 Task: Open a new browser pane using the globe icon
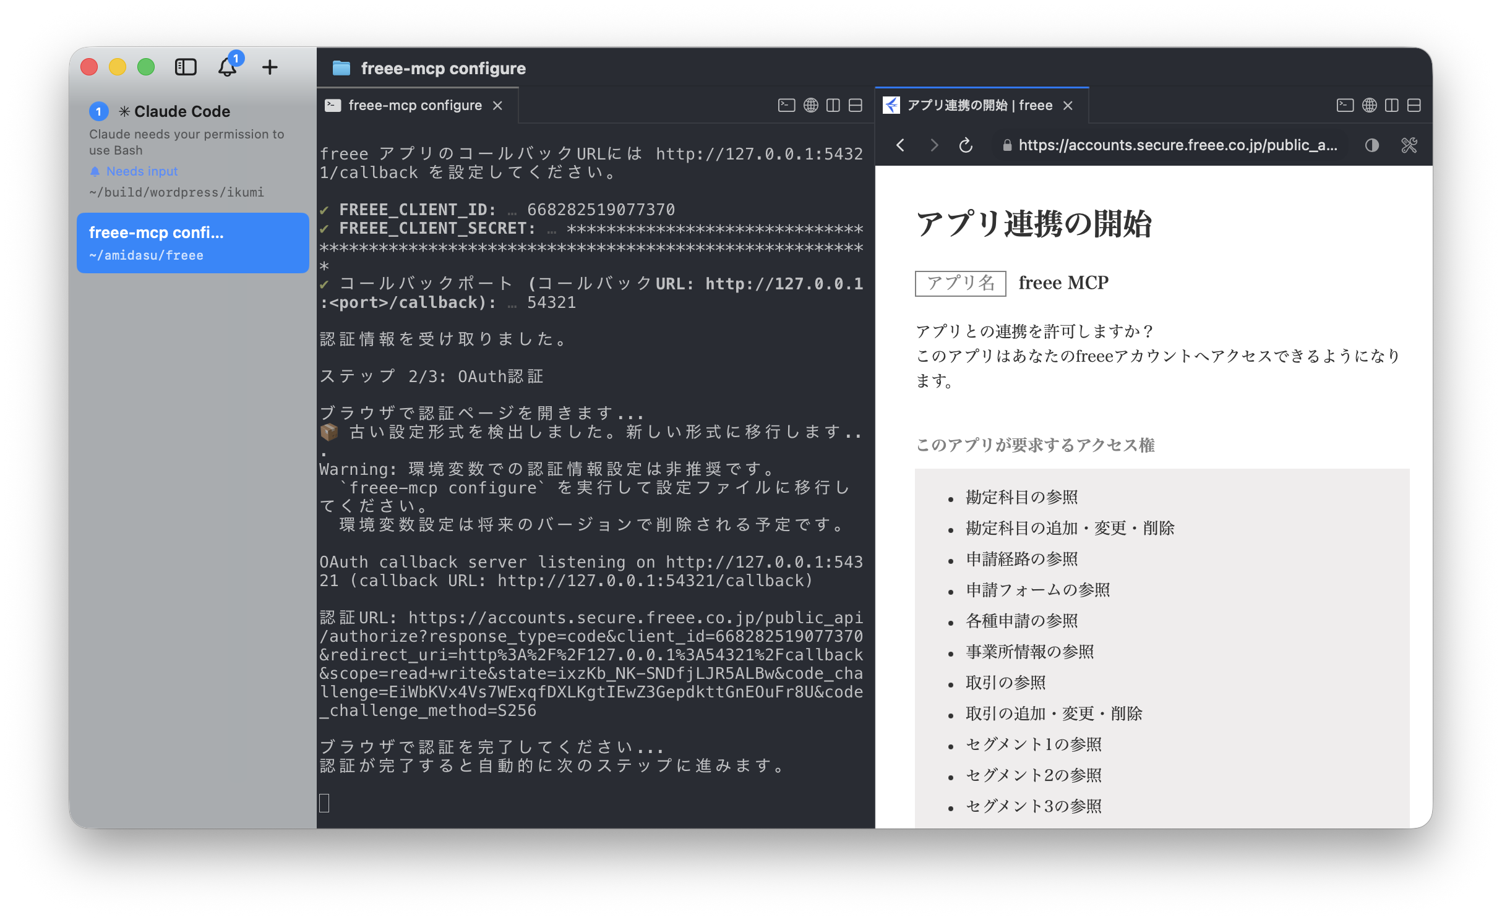(811, 105)
